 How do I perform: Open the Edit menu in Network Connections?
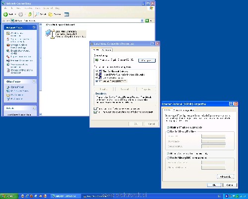click(x=12, y=8)
